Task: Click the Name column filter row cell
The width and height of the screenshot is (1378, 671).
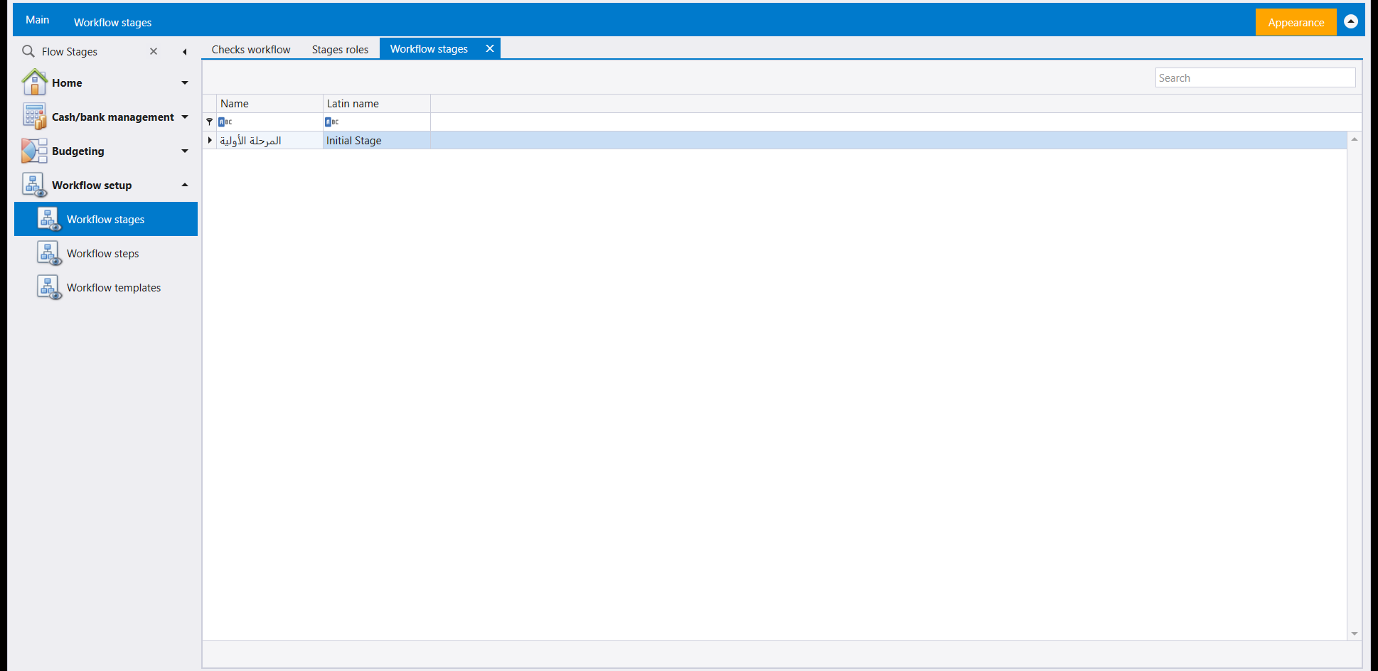Action: [269, 122]
